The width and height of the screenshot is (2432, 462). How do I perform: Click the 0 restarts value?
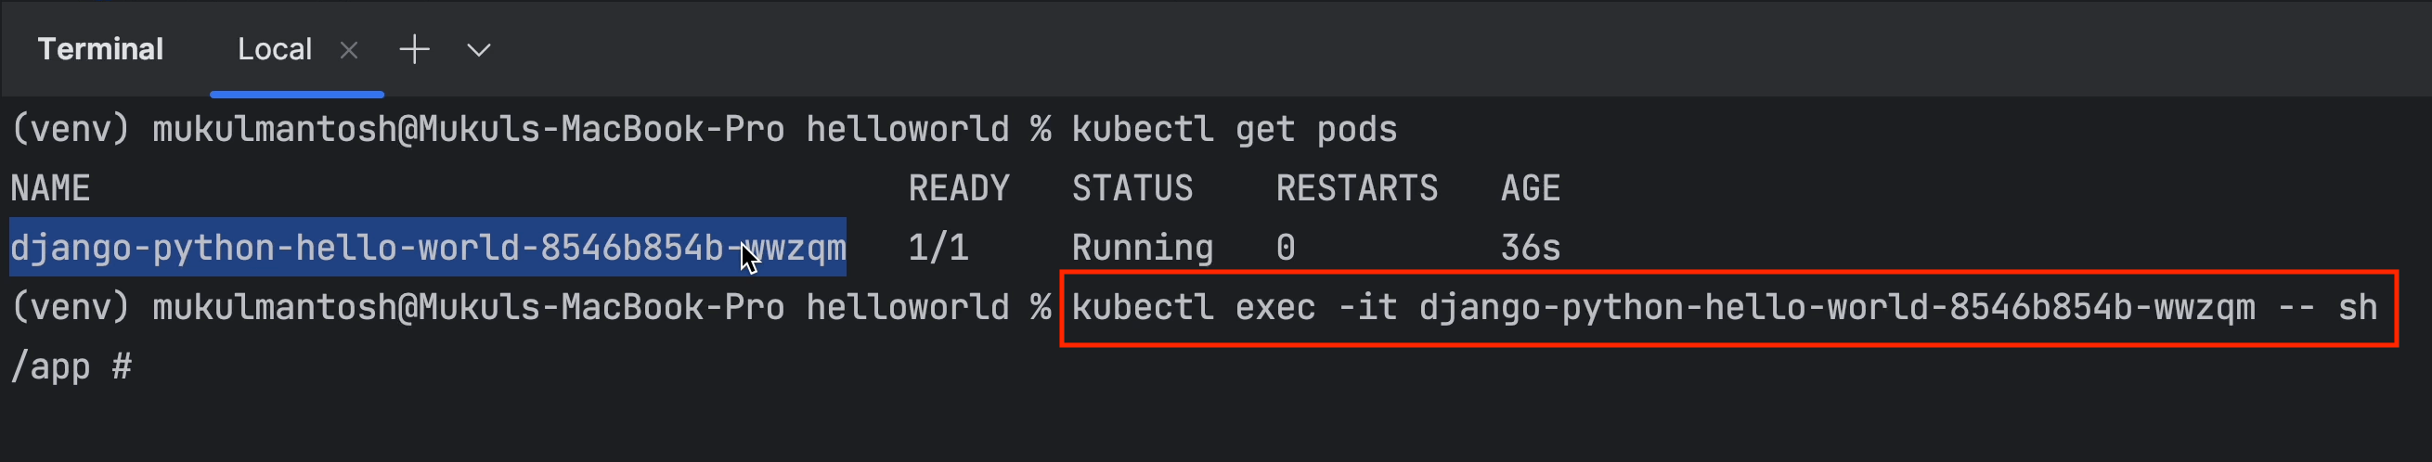point(1285,248)
